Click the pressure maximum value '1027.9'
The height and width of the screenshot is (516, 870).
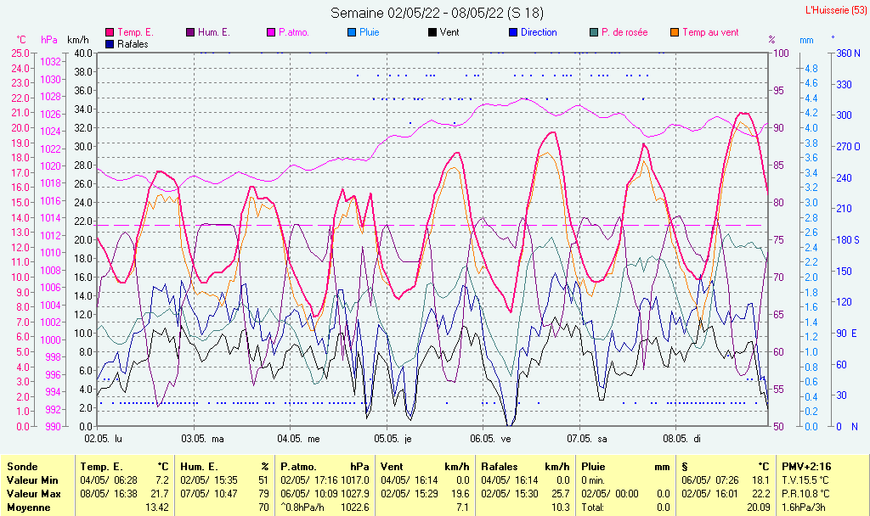coord(354,493)
